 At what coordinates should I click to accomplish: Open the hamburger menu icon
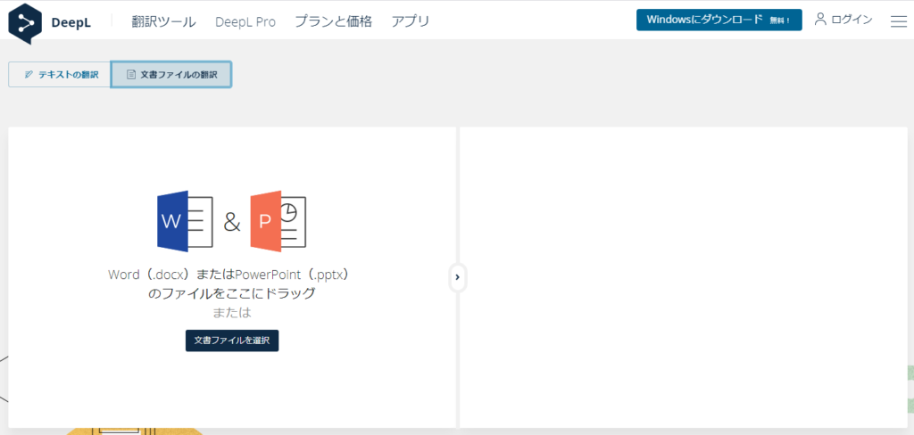click(898, 21)
